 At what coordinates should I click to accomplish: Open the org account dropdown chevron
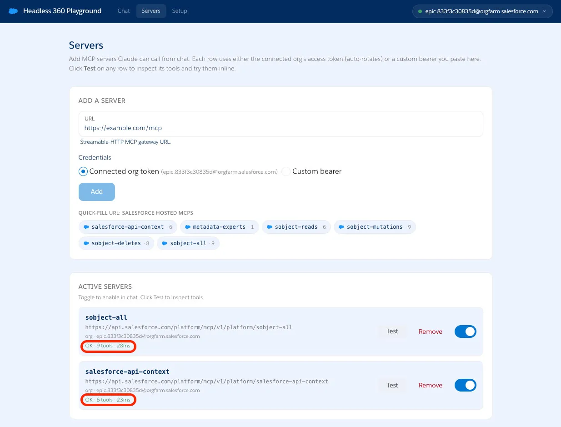(x=545, y=11)
